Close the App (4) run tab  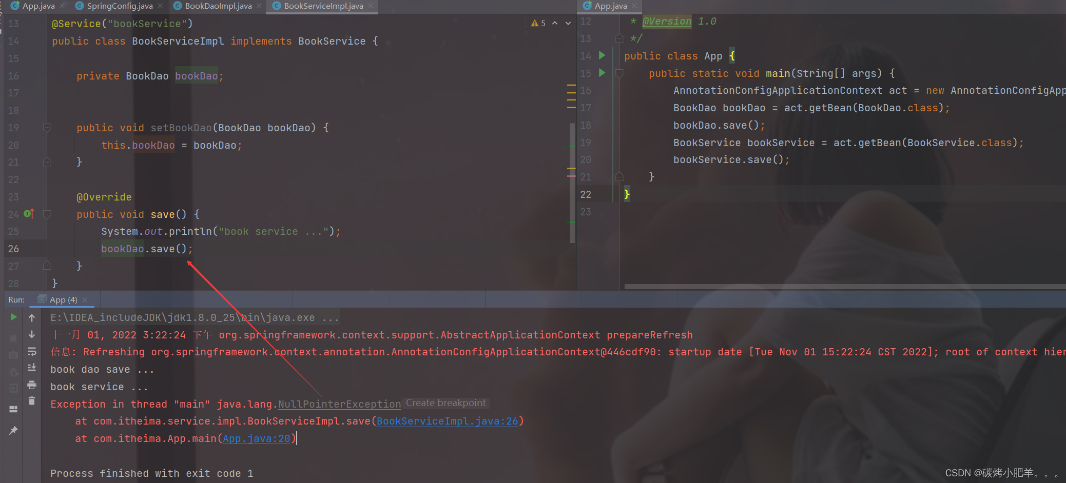[x=85, y=300]
